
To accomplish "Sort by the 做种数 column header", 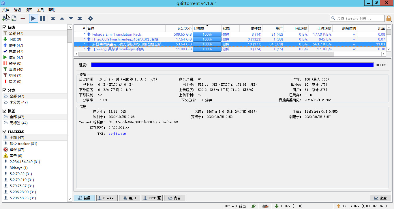I will point(251,28).
